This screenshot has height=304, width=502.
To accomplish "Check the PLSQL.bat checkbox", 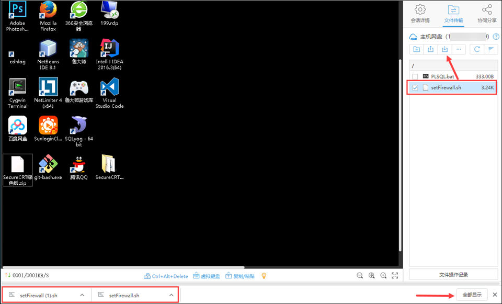I will (415, 76).
